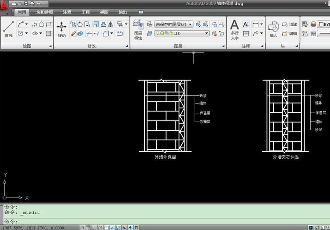This screenshot has height=230, width=330.
Task: Switch to 视图 ribbon tab
Action: 104,12
